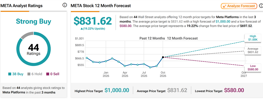Click the 38 Buy legend entry

16,74
